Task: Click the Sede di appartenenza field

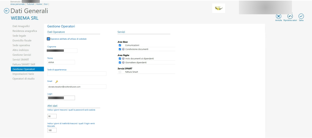Action: coord(77,74)
